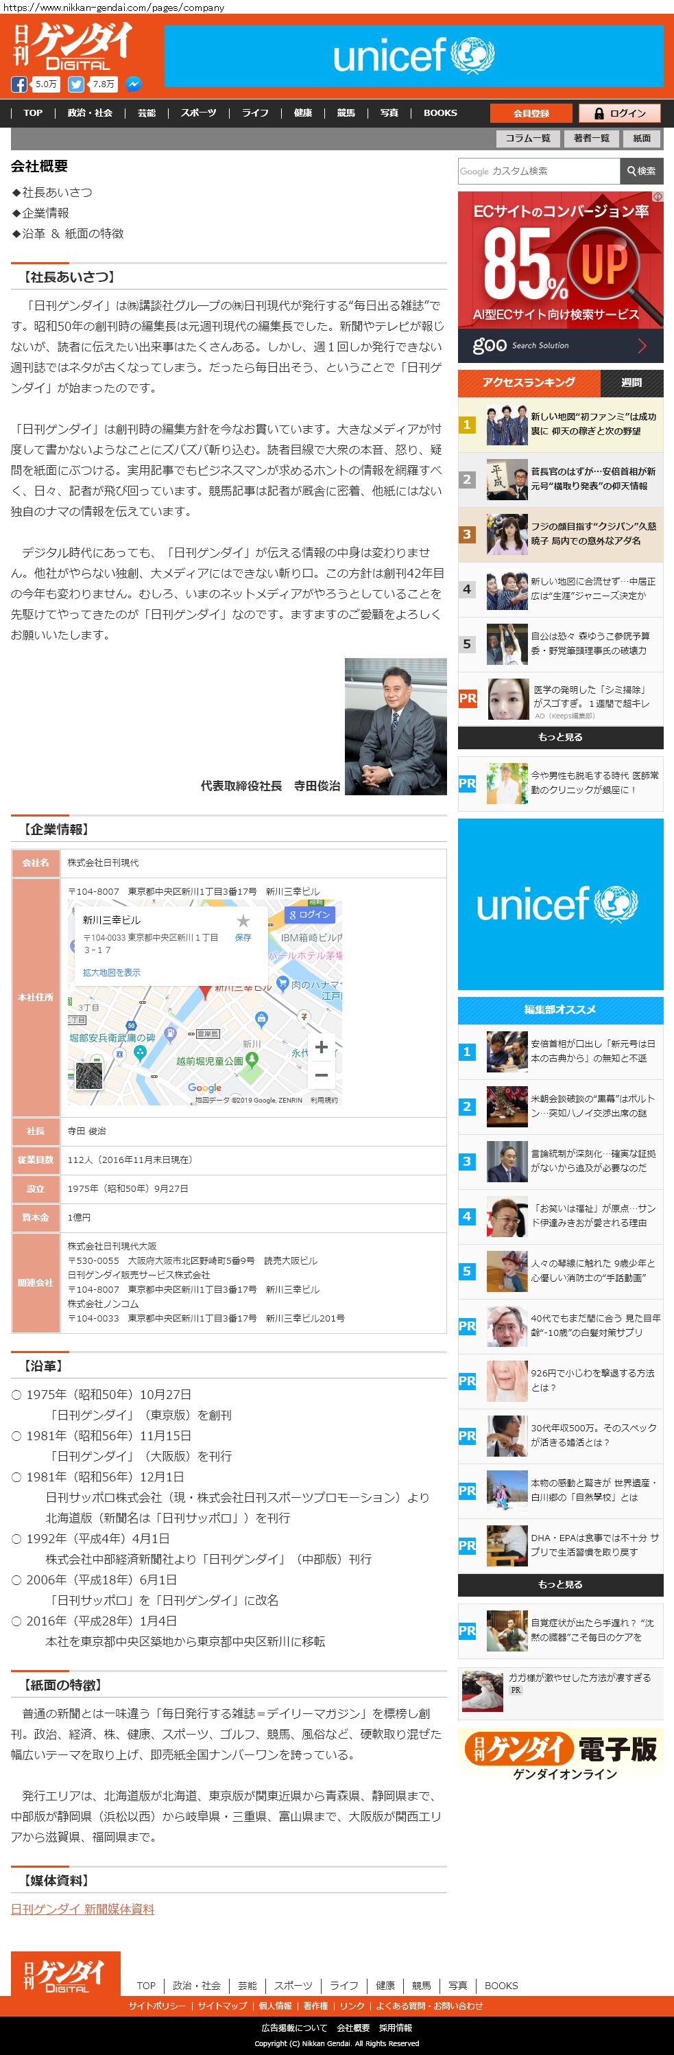Screen dimensions: 674x2055
Task: Open ライフ in top navigation bar
Action: click(255, 113)
